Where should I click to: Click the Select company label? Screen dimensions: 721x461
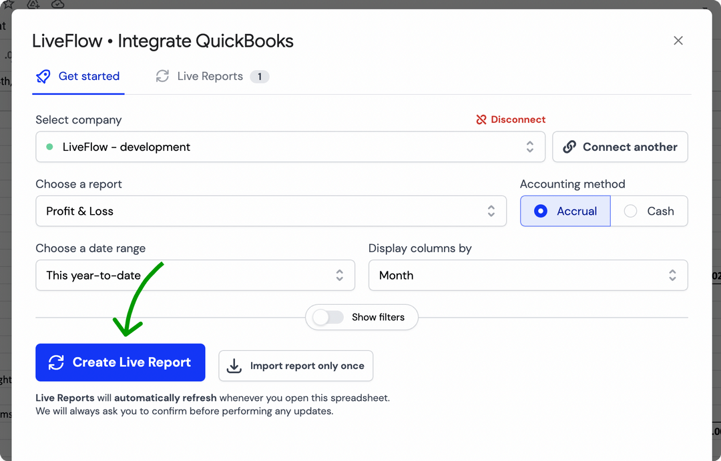click(79, 120)
